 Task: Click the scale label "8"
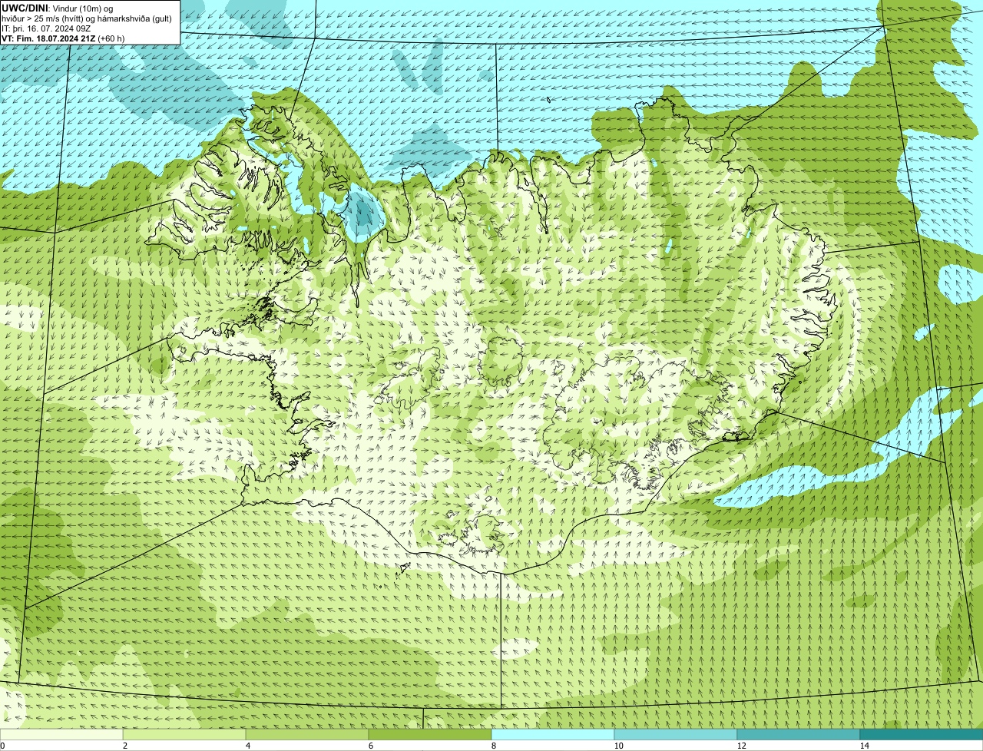493,746
